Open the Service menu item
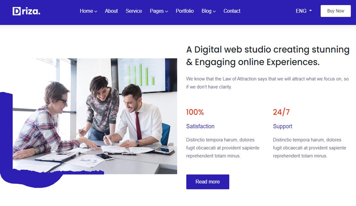 click(x=134, y=11)
